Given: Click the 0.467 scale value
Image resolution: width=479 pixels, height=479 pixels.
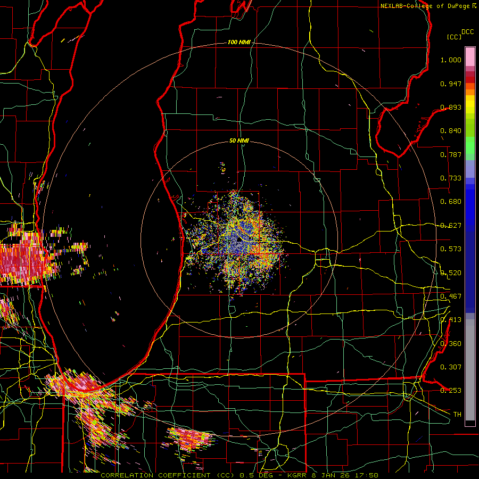Looking at the screenshot, I should [x=451, y=296].
